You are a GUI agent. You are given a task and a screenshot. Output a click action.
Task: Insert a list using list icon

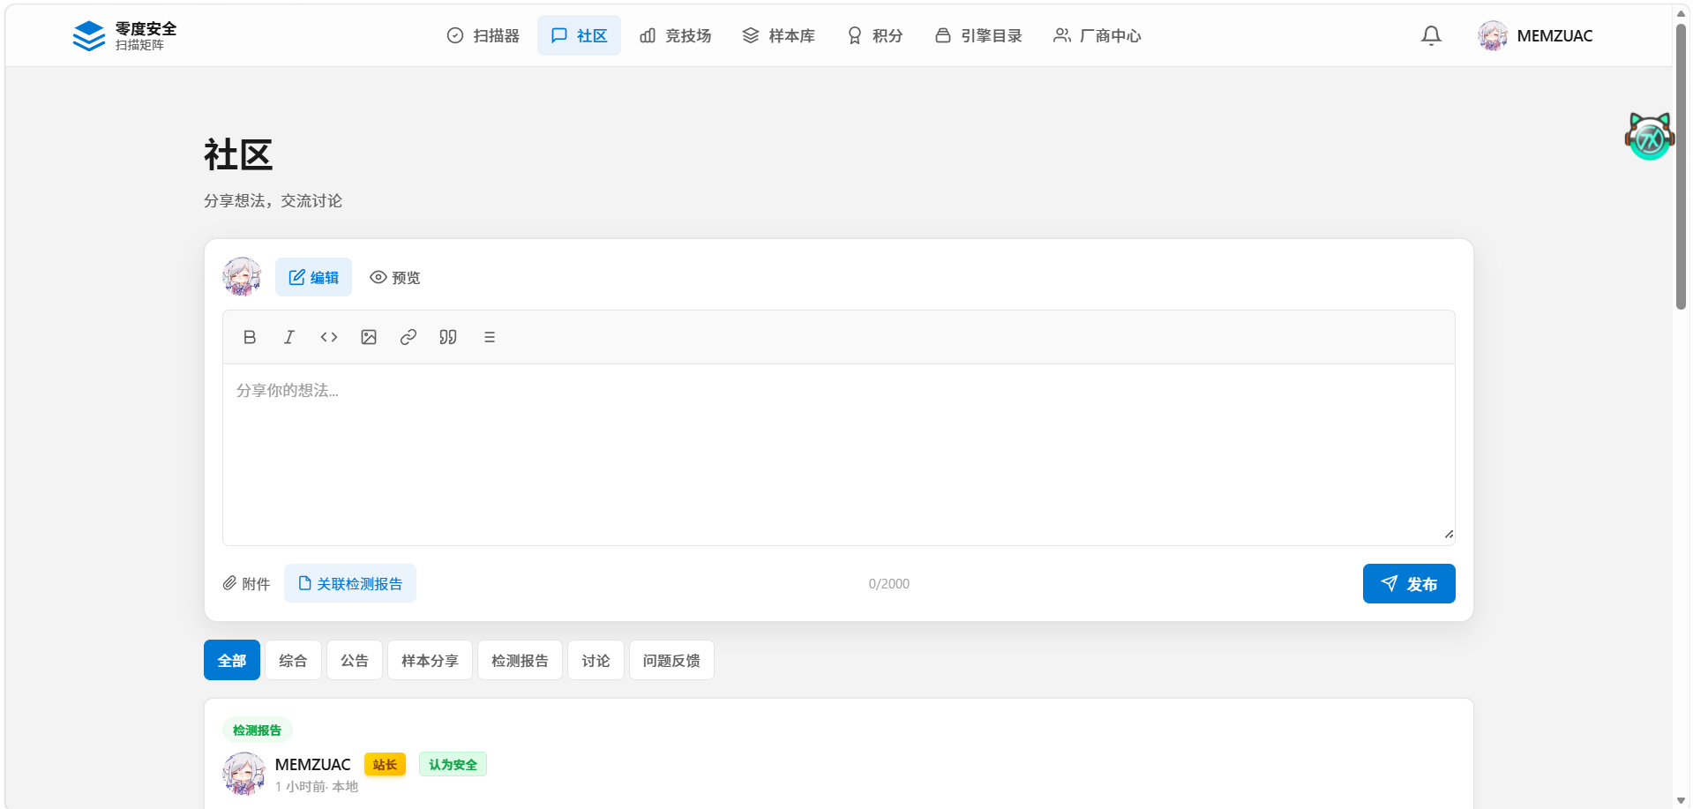click(x=490, y=337)
